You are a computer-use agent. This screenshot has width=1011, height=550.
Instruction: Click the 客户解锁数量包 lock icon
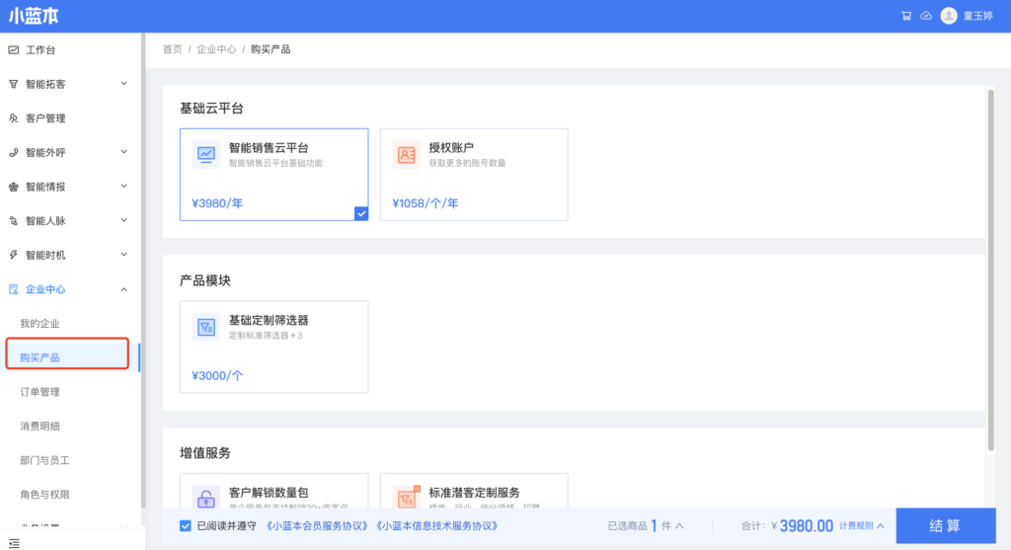coord(206,498)
